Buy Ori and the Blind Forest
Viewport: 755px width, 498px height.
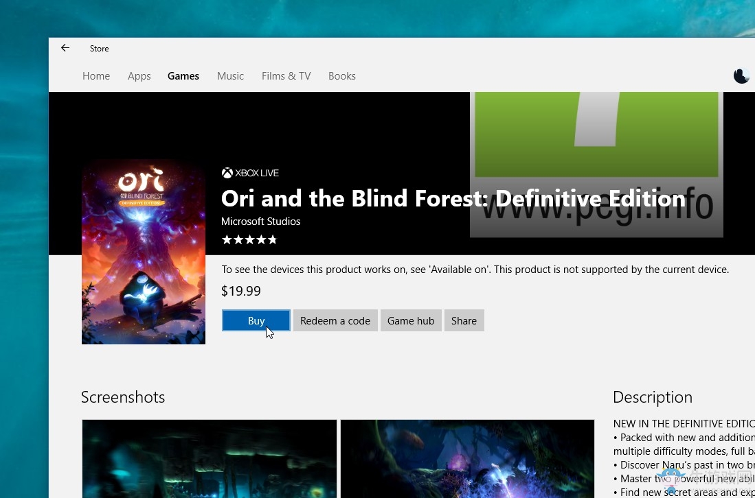pos(256,320)
